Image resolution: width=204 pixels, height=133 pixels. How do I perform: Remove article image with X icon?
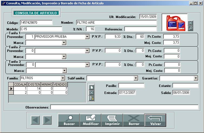point(190,23)
